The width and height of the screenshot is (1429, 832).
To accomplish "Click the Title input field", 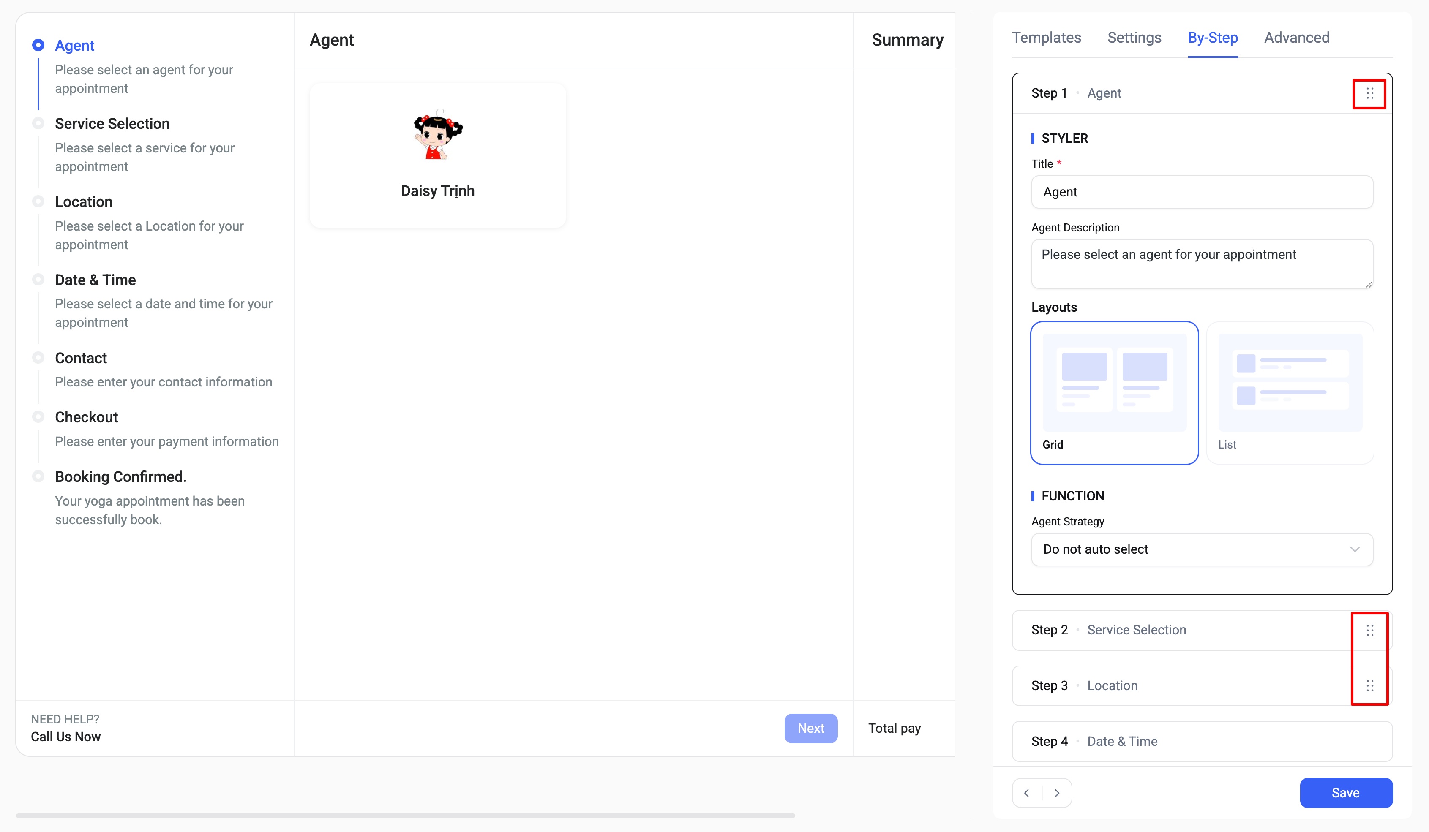I will 1202,192.
